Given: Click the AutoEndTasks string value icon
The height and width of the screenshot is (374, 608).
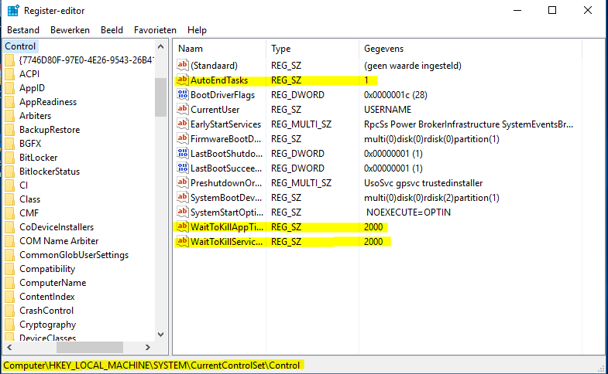Looking at the screenshot, I should [183, 80].
